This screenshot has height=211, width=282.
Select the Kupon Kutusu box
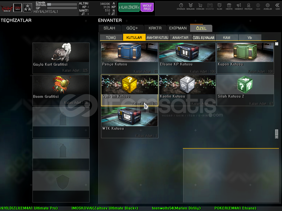click(245, 58)
